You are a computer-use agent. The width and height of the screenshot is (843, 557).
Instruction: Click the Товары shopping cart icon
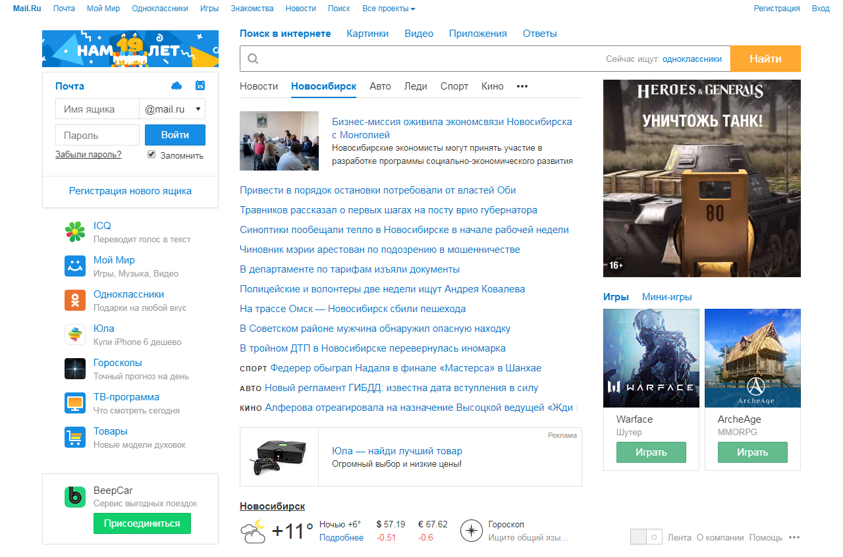(x=75, y=437)
